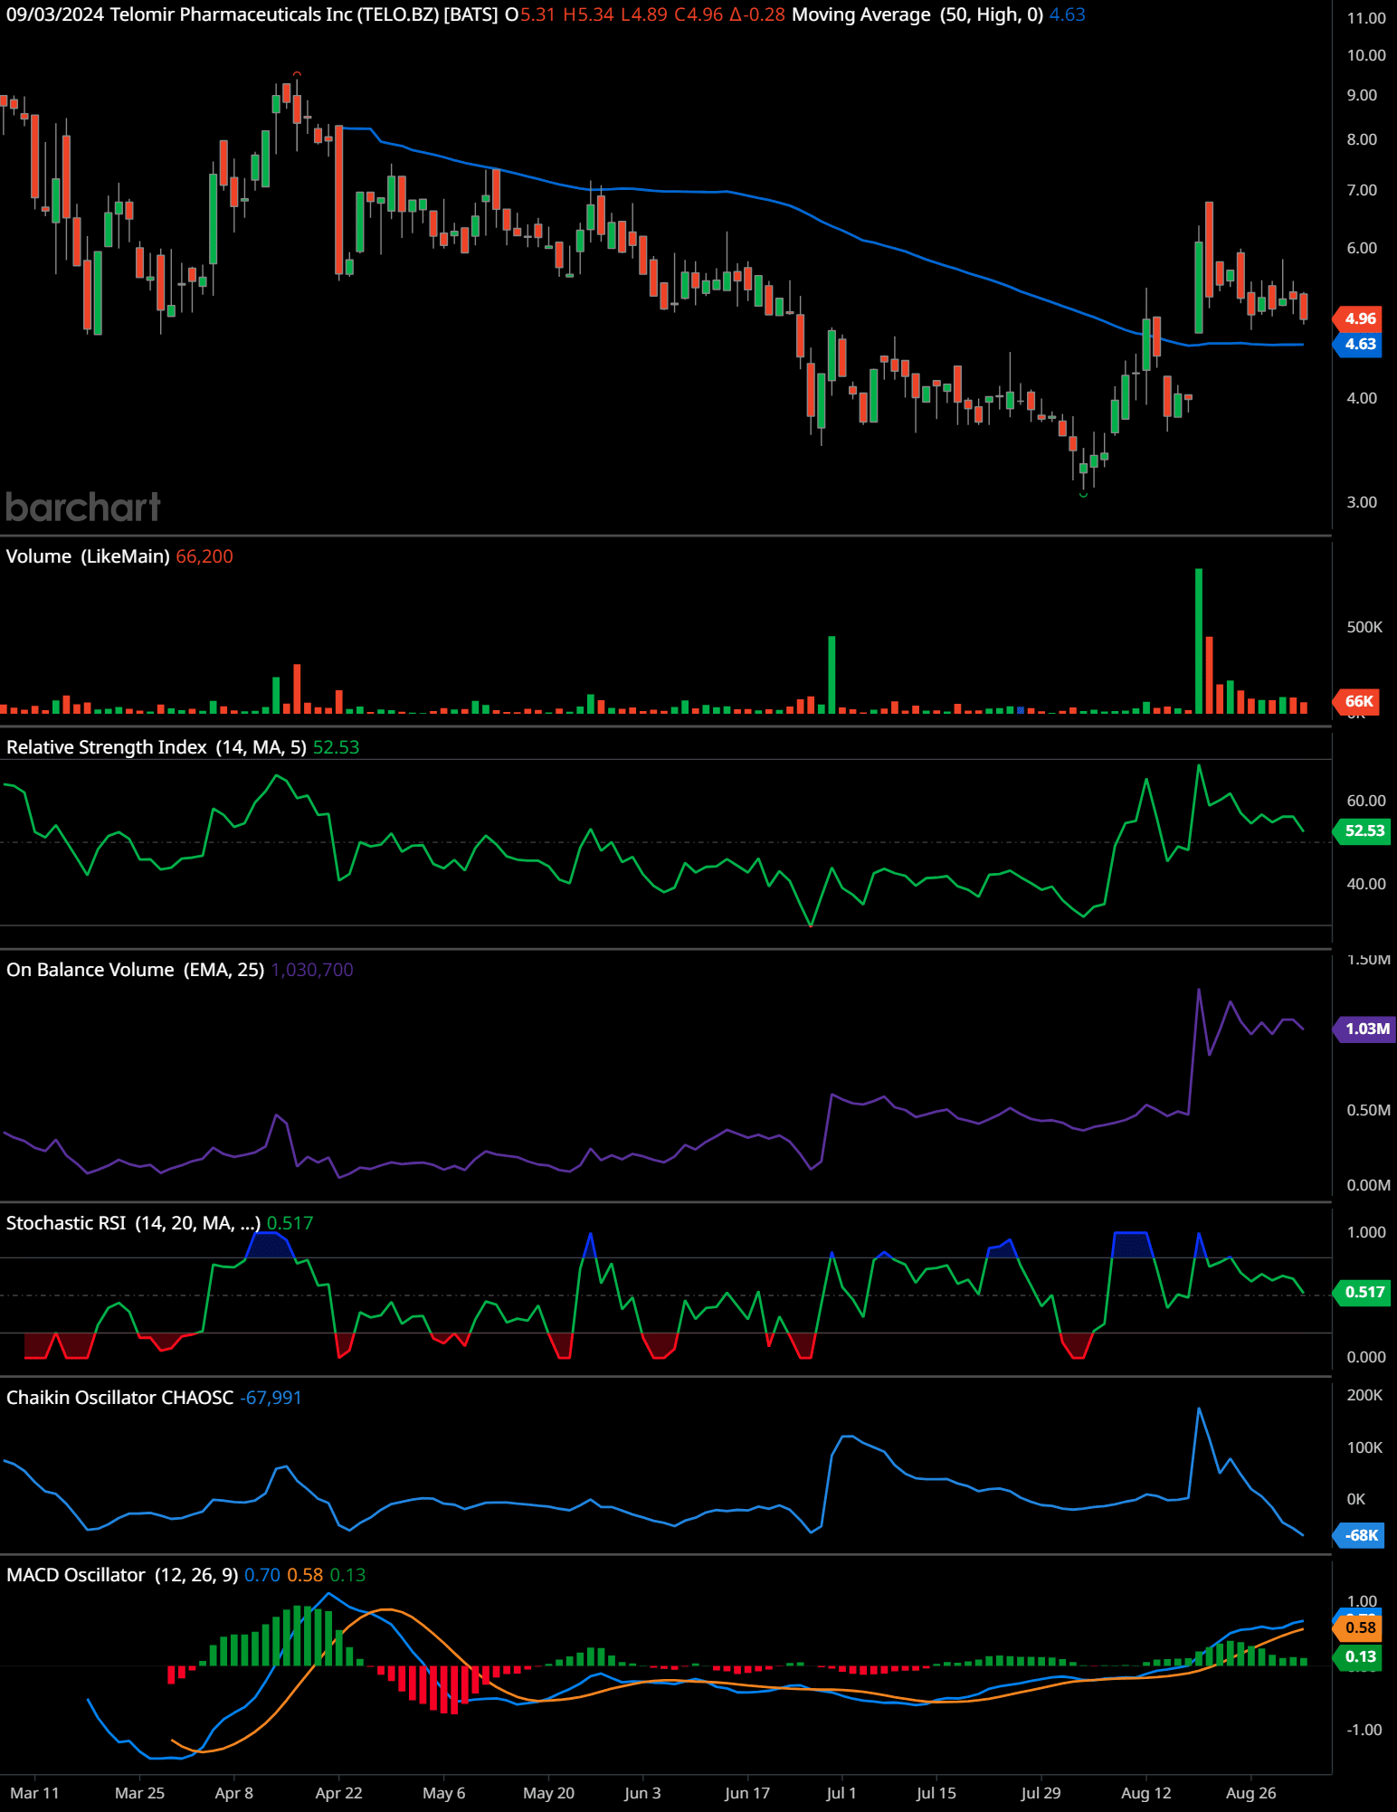Image resolution: width=1397 pixels, height=1812 pixels.
Task: Click the 40.00 RSI axis label
Action: 1366,884
